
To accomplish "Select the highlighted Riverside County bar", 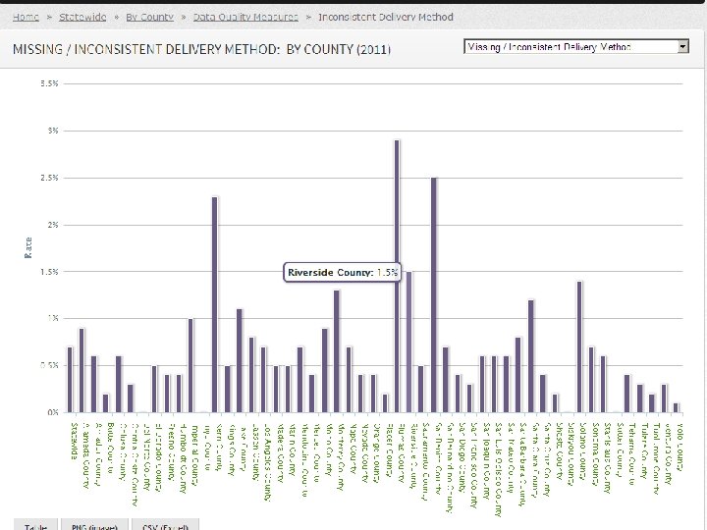I will point(408,343).
